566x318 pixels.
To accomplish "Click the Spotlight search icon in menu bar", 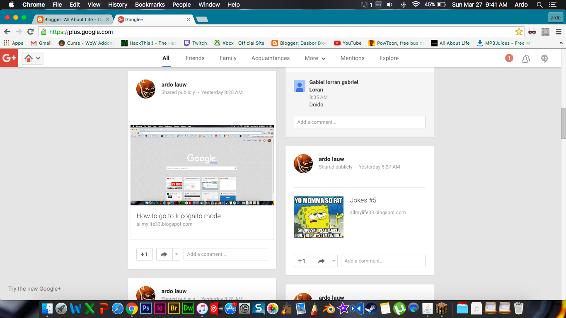I will [539, 5].
